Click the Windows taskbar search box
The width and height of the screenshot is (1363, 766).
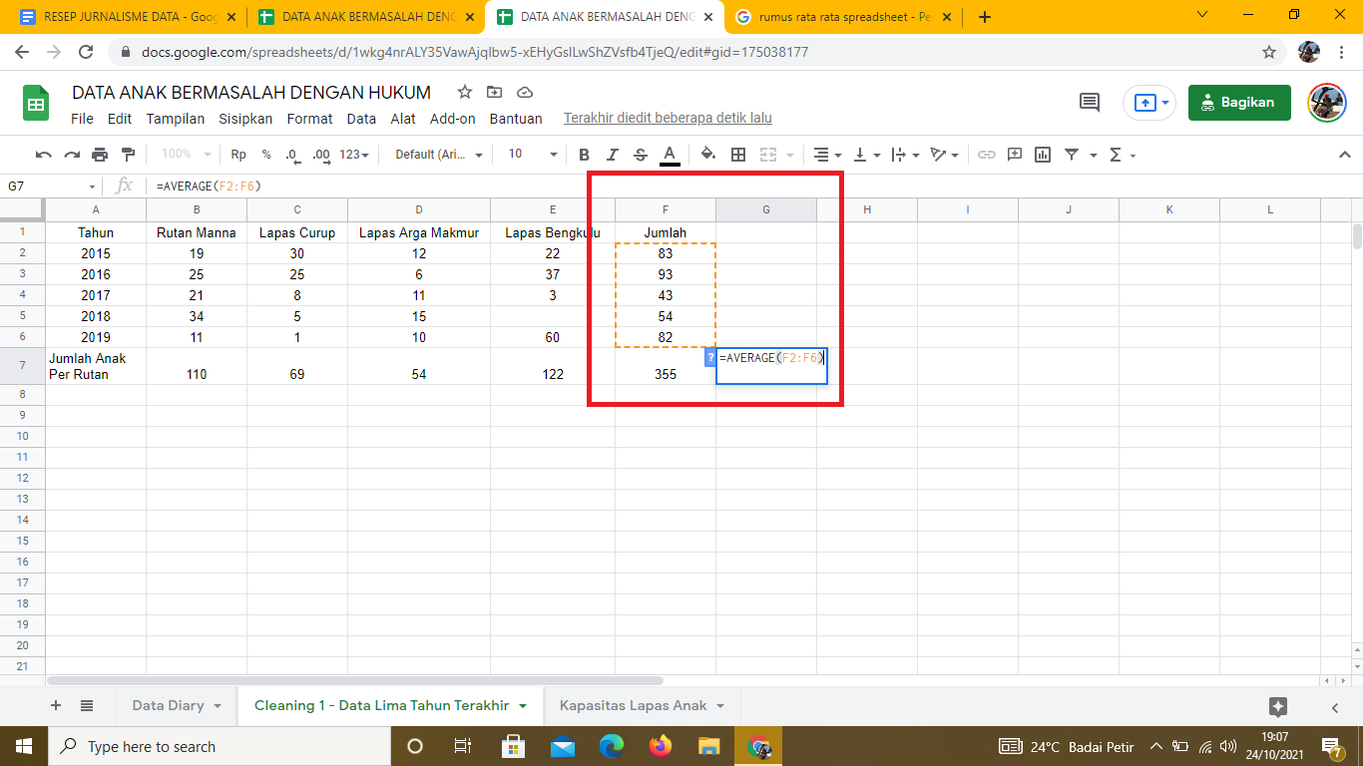point(220,746)
